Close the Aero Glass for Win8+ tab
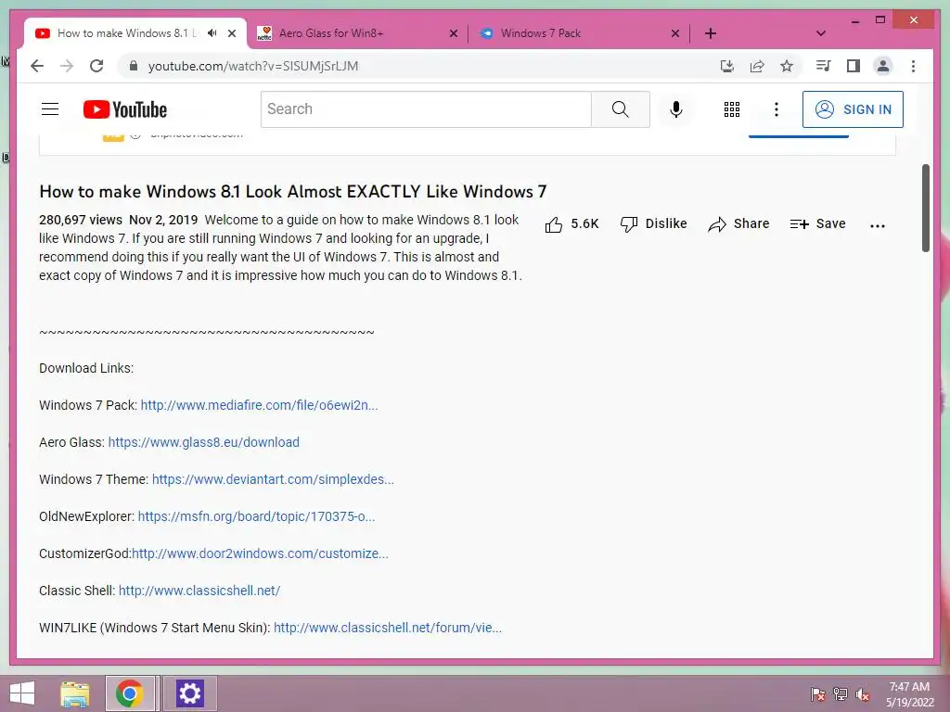 454,33
